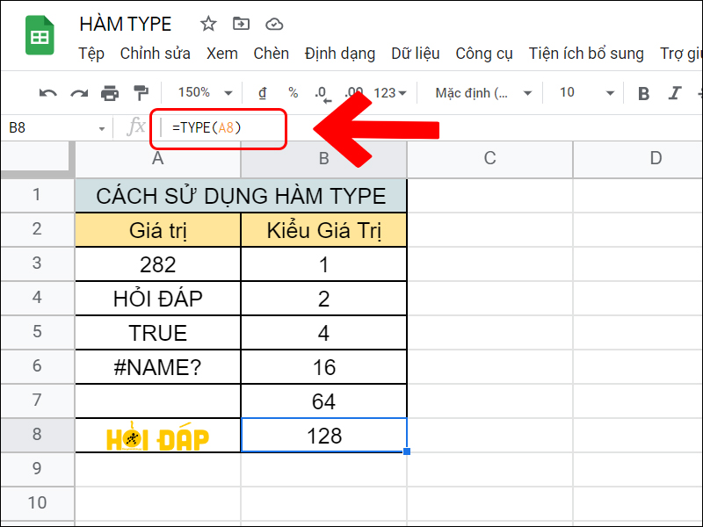
Task: Expand the B8 name box dropdown
Action: coord(102,129)
